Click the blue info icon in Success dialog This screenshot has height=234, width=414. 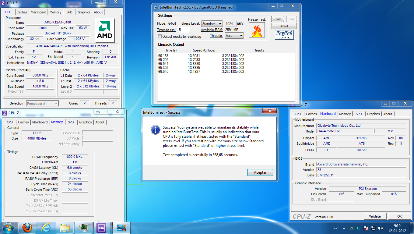pos(155,130)
